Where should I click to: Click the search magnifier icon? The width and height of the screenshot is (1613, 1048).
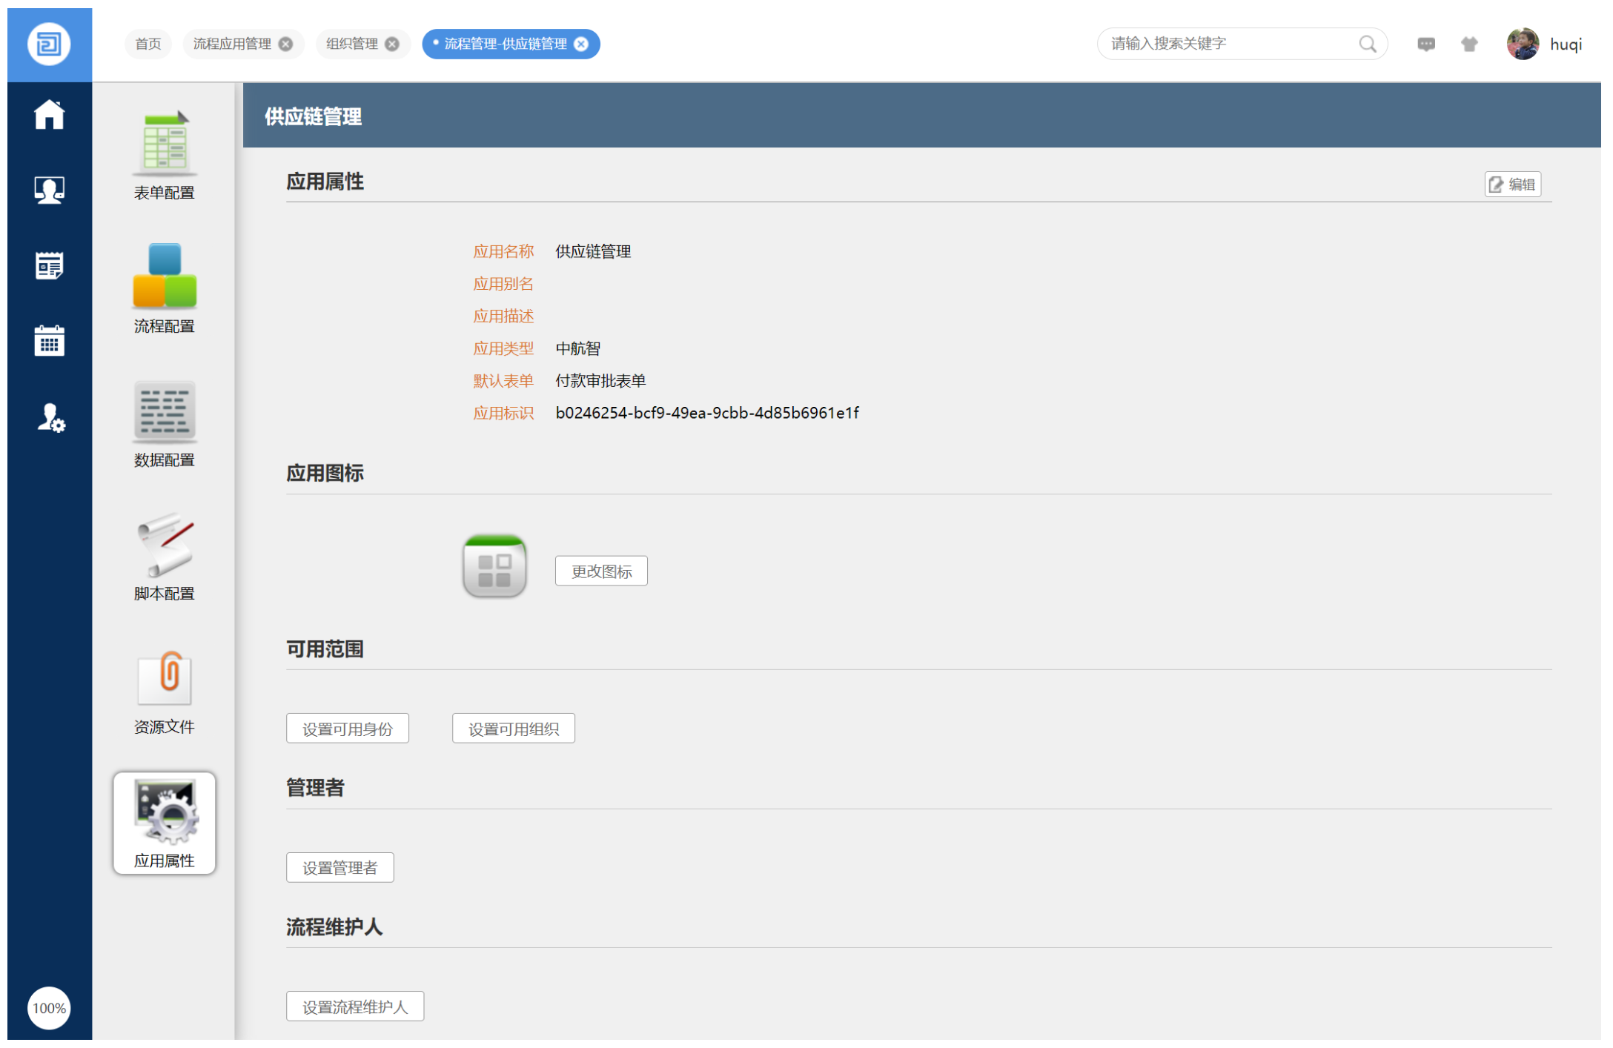tap(1367, 44)
